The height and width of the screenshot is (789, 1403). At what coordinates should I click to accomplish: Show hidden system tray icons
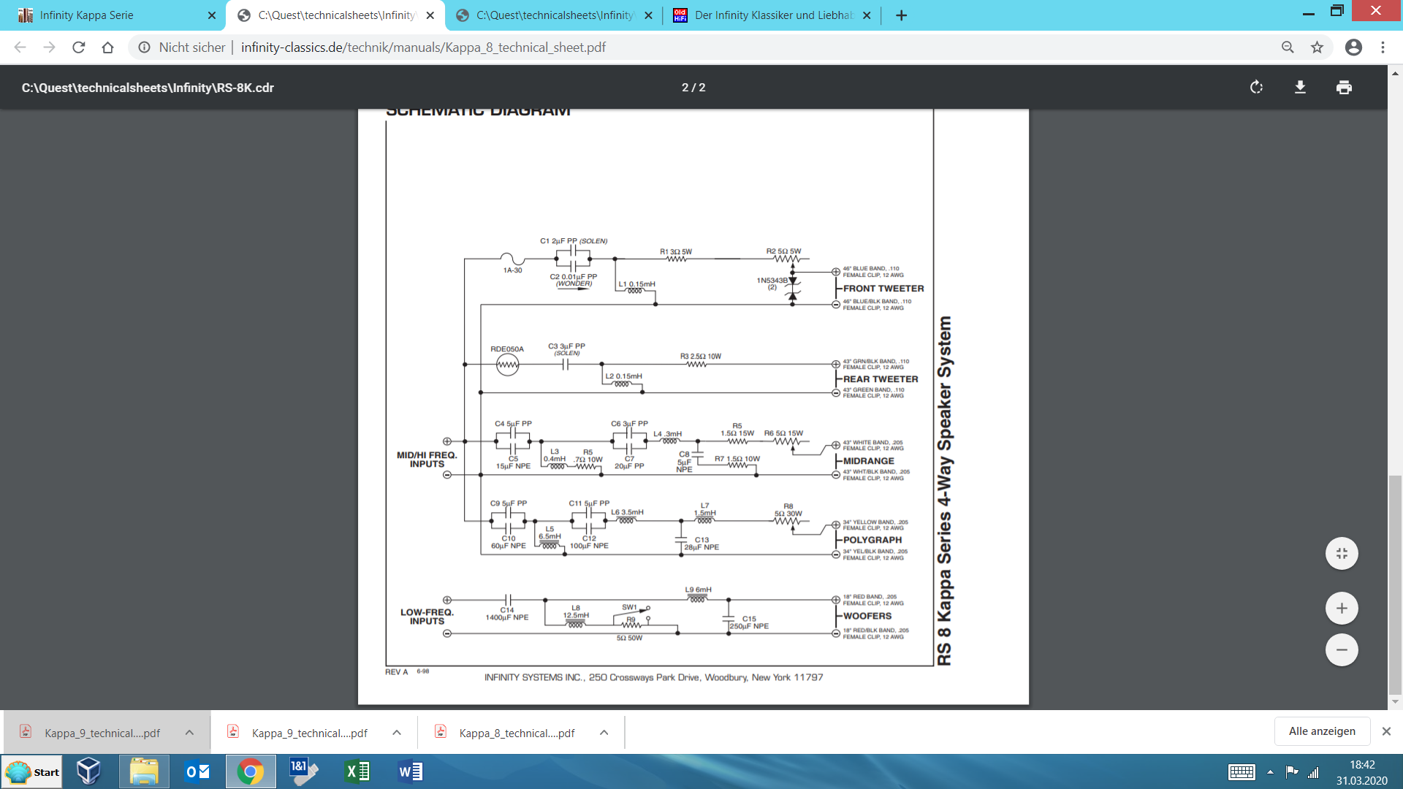(1270, 772)
